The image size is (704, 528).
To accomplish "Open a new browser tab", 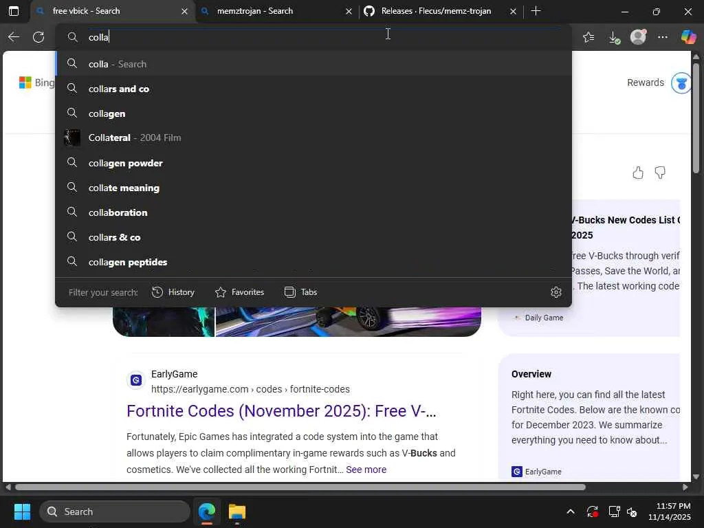I will click(x=536, y=11).
